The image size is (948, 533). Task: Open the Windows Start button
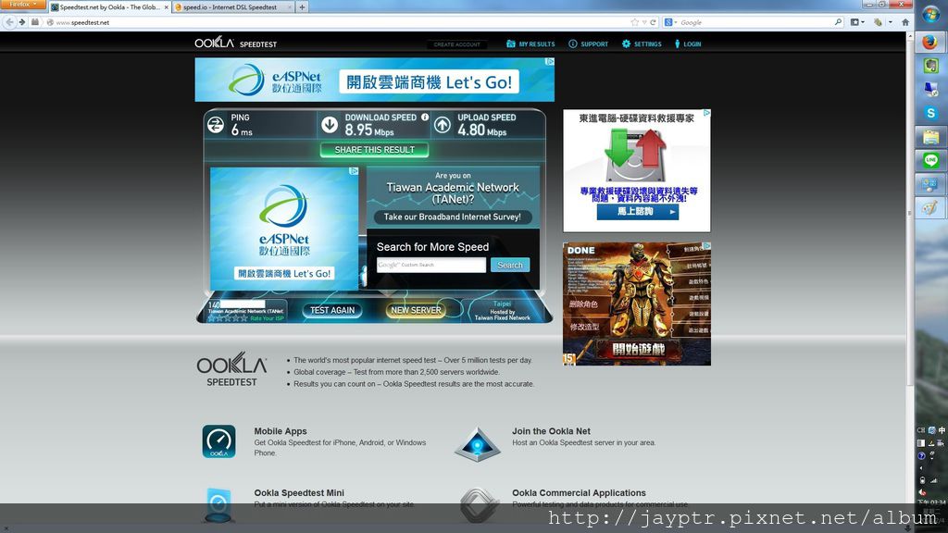(x=930, y=15)
